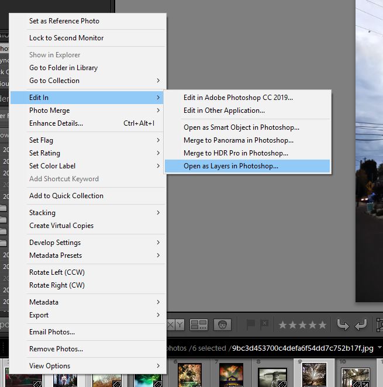Switch to People view face icon
This screenshot has width=383, height=387.
pos(222,324)
